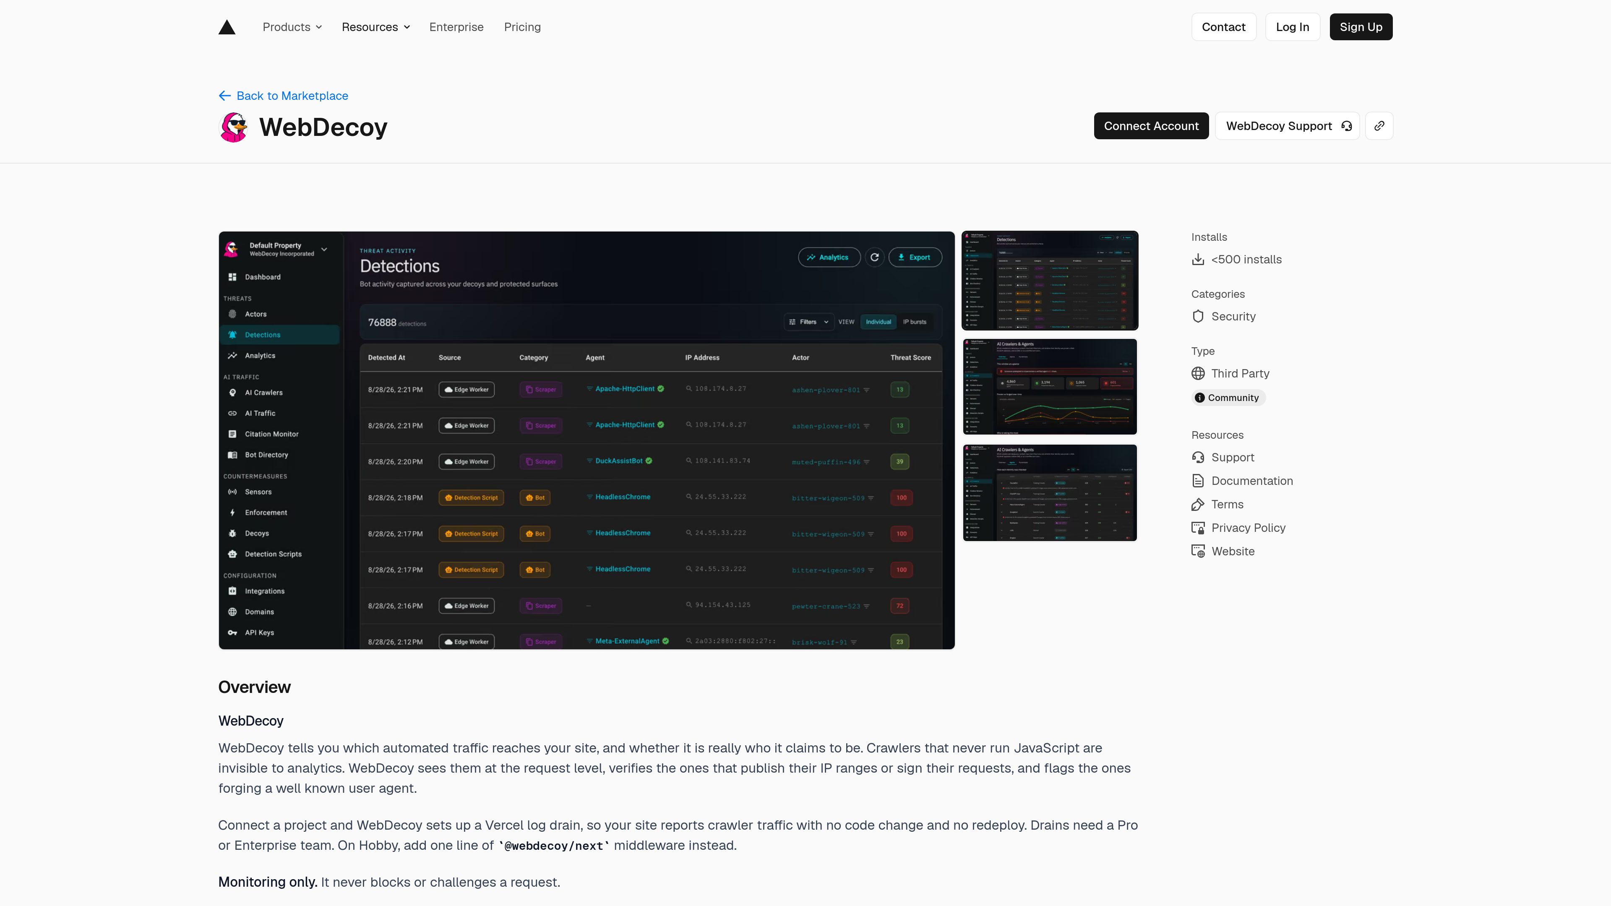Screen dimensions: 1611x906
Task: Click the Log In button
Action: click(1292, 27)
